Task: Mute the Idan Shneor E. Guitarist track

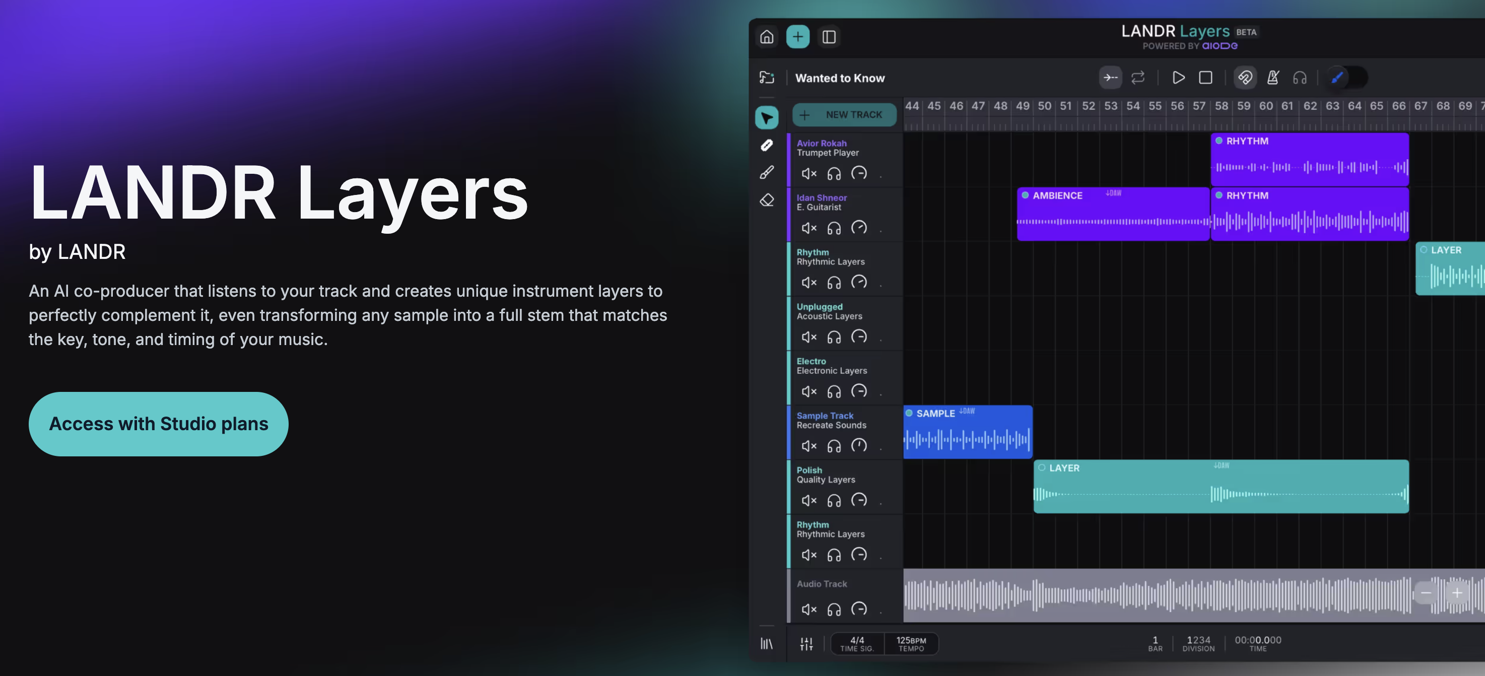Action: click(809, 228)
